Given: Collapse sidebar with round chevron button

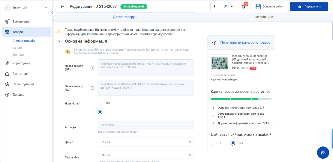Looking at the screenshot, I should click(x=52, y=13).
